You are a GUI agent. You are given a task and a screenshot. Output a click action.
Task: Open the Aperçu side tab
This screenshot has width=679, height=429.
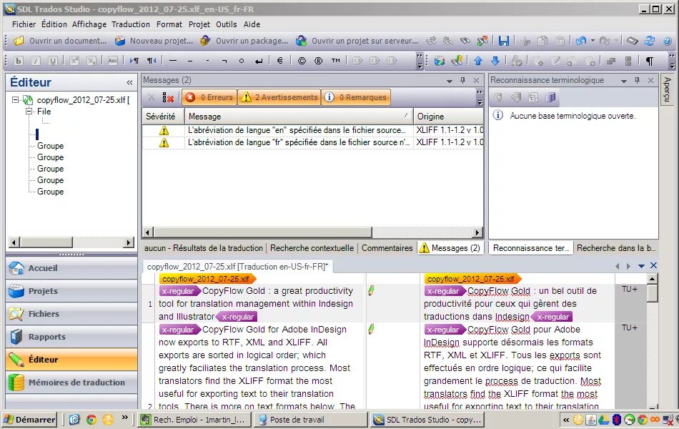667,89
